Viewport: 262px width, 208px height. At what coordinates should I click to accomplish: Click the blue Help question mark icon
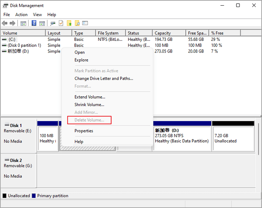[x=34, y=23]
